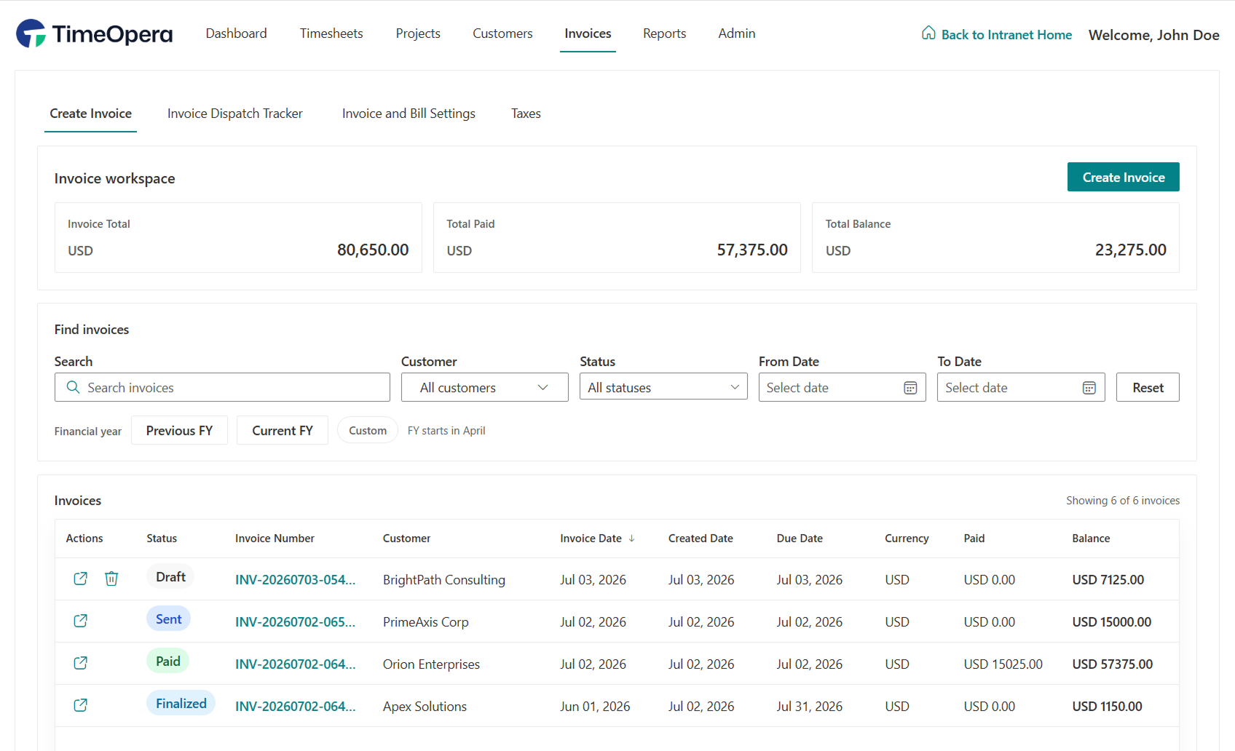Open the Orion Enterprises invoice number link
This screenshot has height=751, width=1235.
click(x=295, y=664)
